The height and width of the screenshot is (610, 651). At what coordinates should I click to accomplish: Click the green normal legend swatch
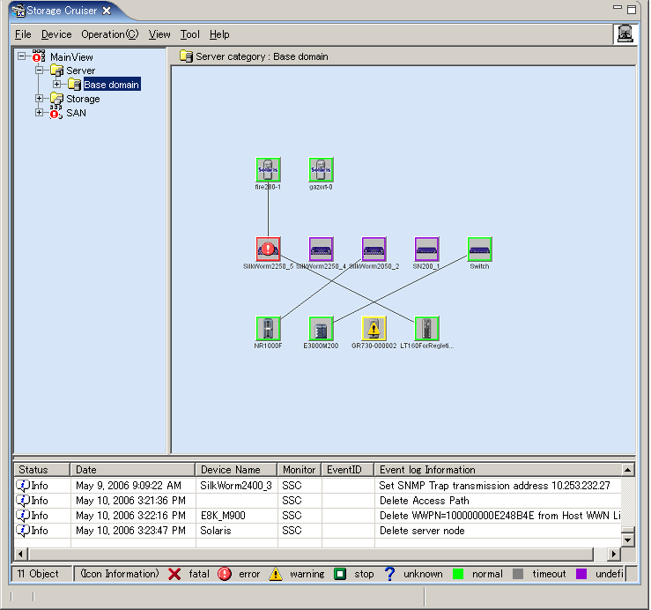[458, 574]
